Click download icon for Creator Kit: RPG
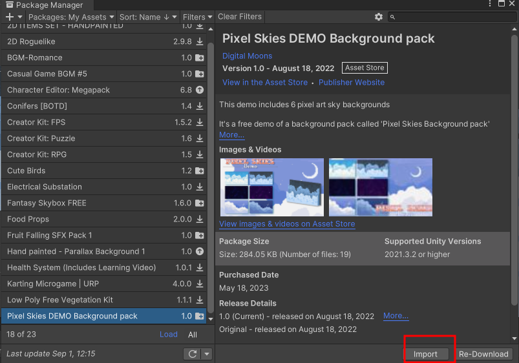The image size is (519, 363). tap(200, 154)
